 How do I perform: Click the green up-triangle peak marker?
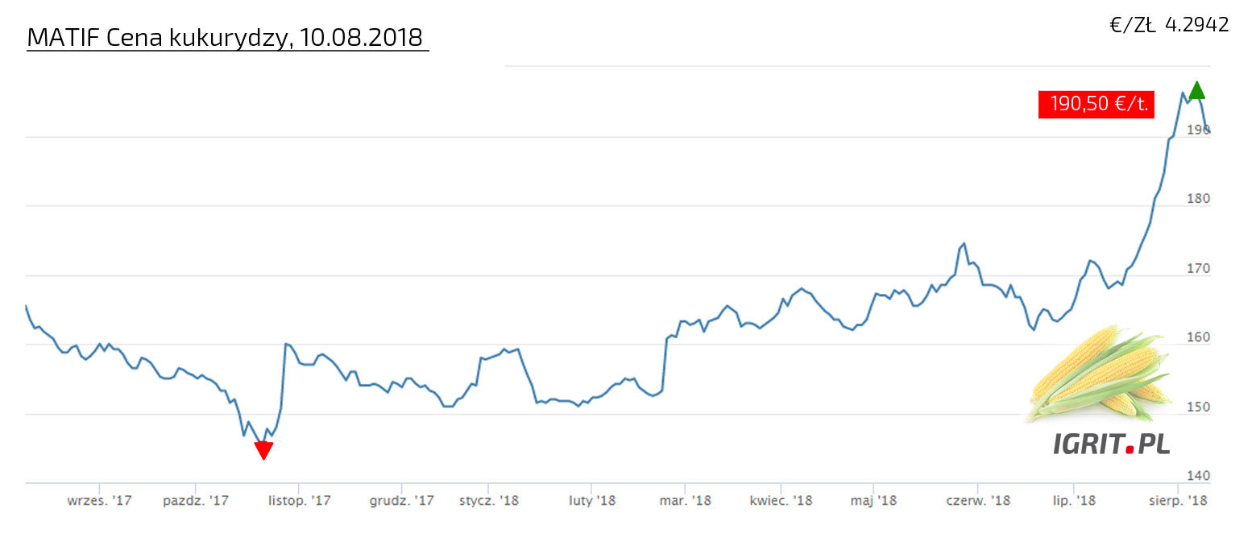coord(1196,90)
